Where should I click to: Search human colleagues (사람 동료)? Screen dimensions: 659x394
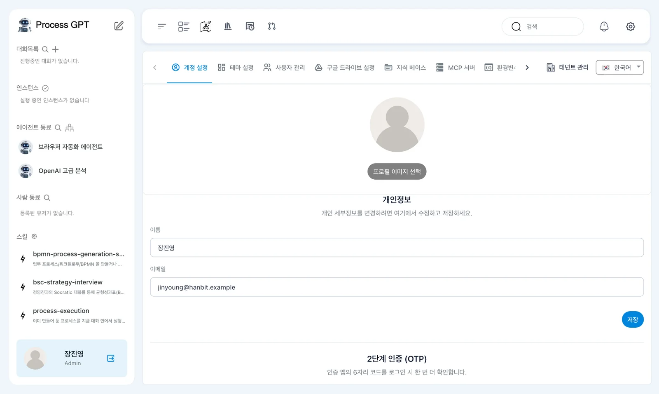click(47, 198)
